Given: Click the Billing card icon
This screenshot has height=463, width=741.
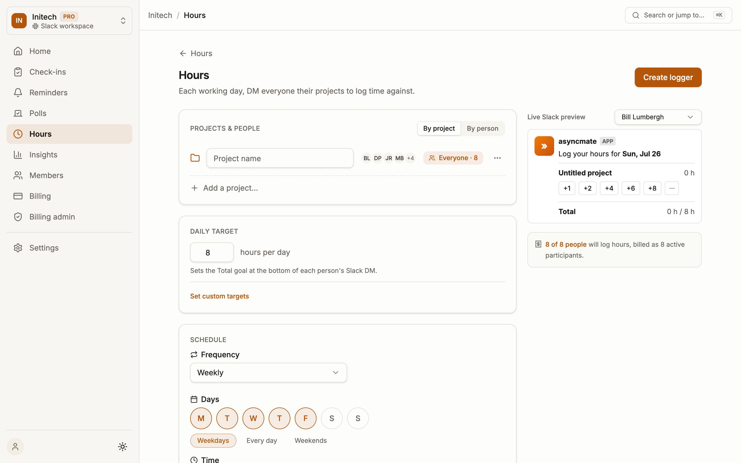Looking at the screenshot, I should pyautogui.click(x=18, y=196).
